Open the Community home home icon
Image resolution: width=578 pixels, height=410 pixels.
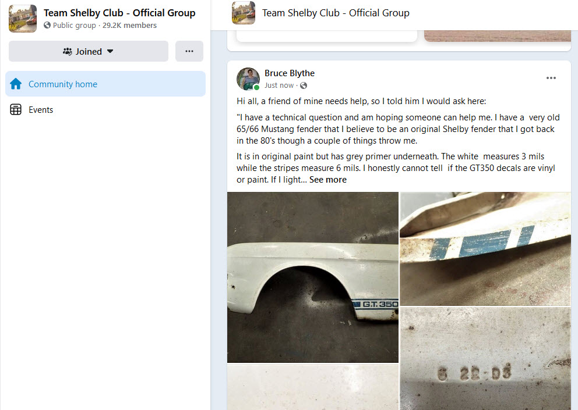point(16,84)
